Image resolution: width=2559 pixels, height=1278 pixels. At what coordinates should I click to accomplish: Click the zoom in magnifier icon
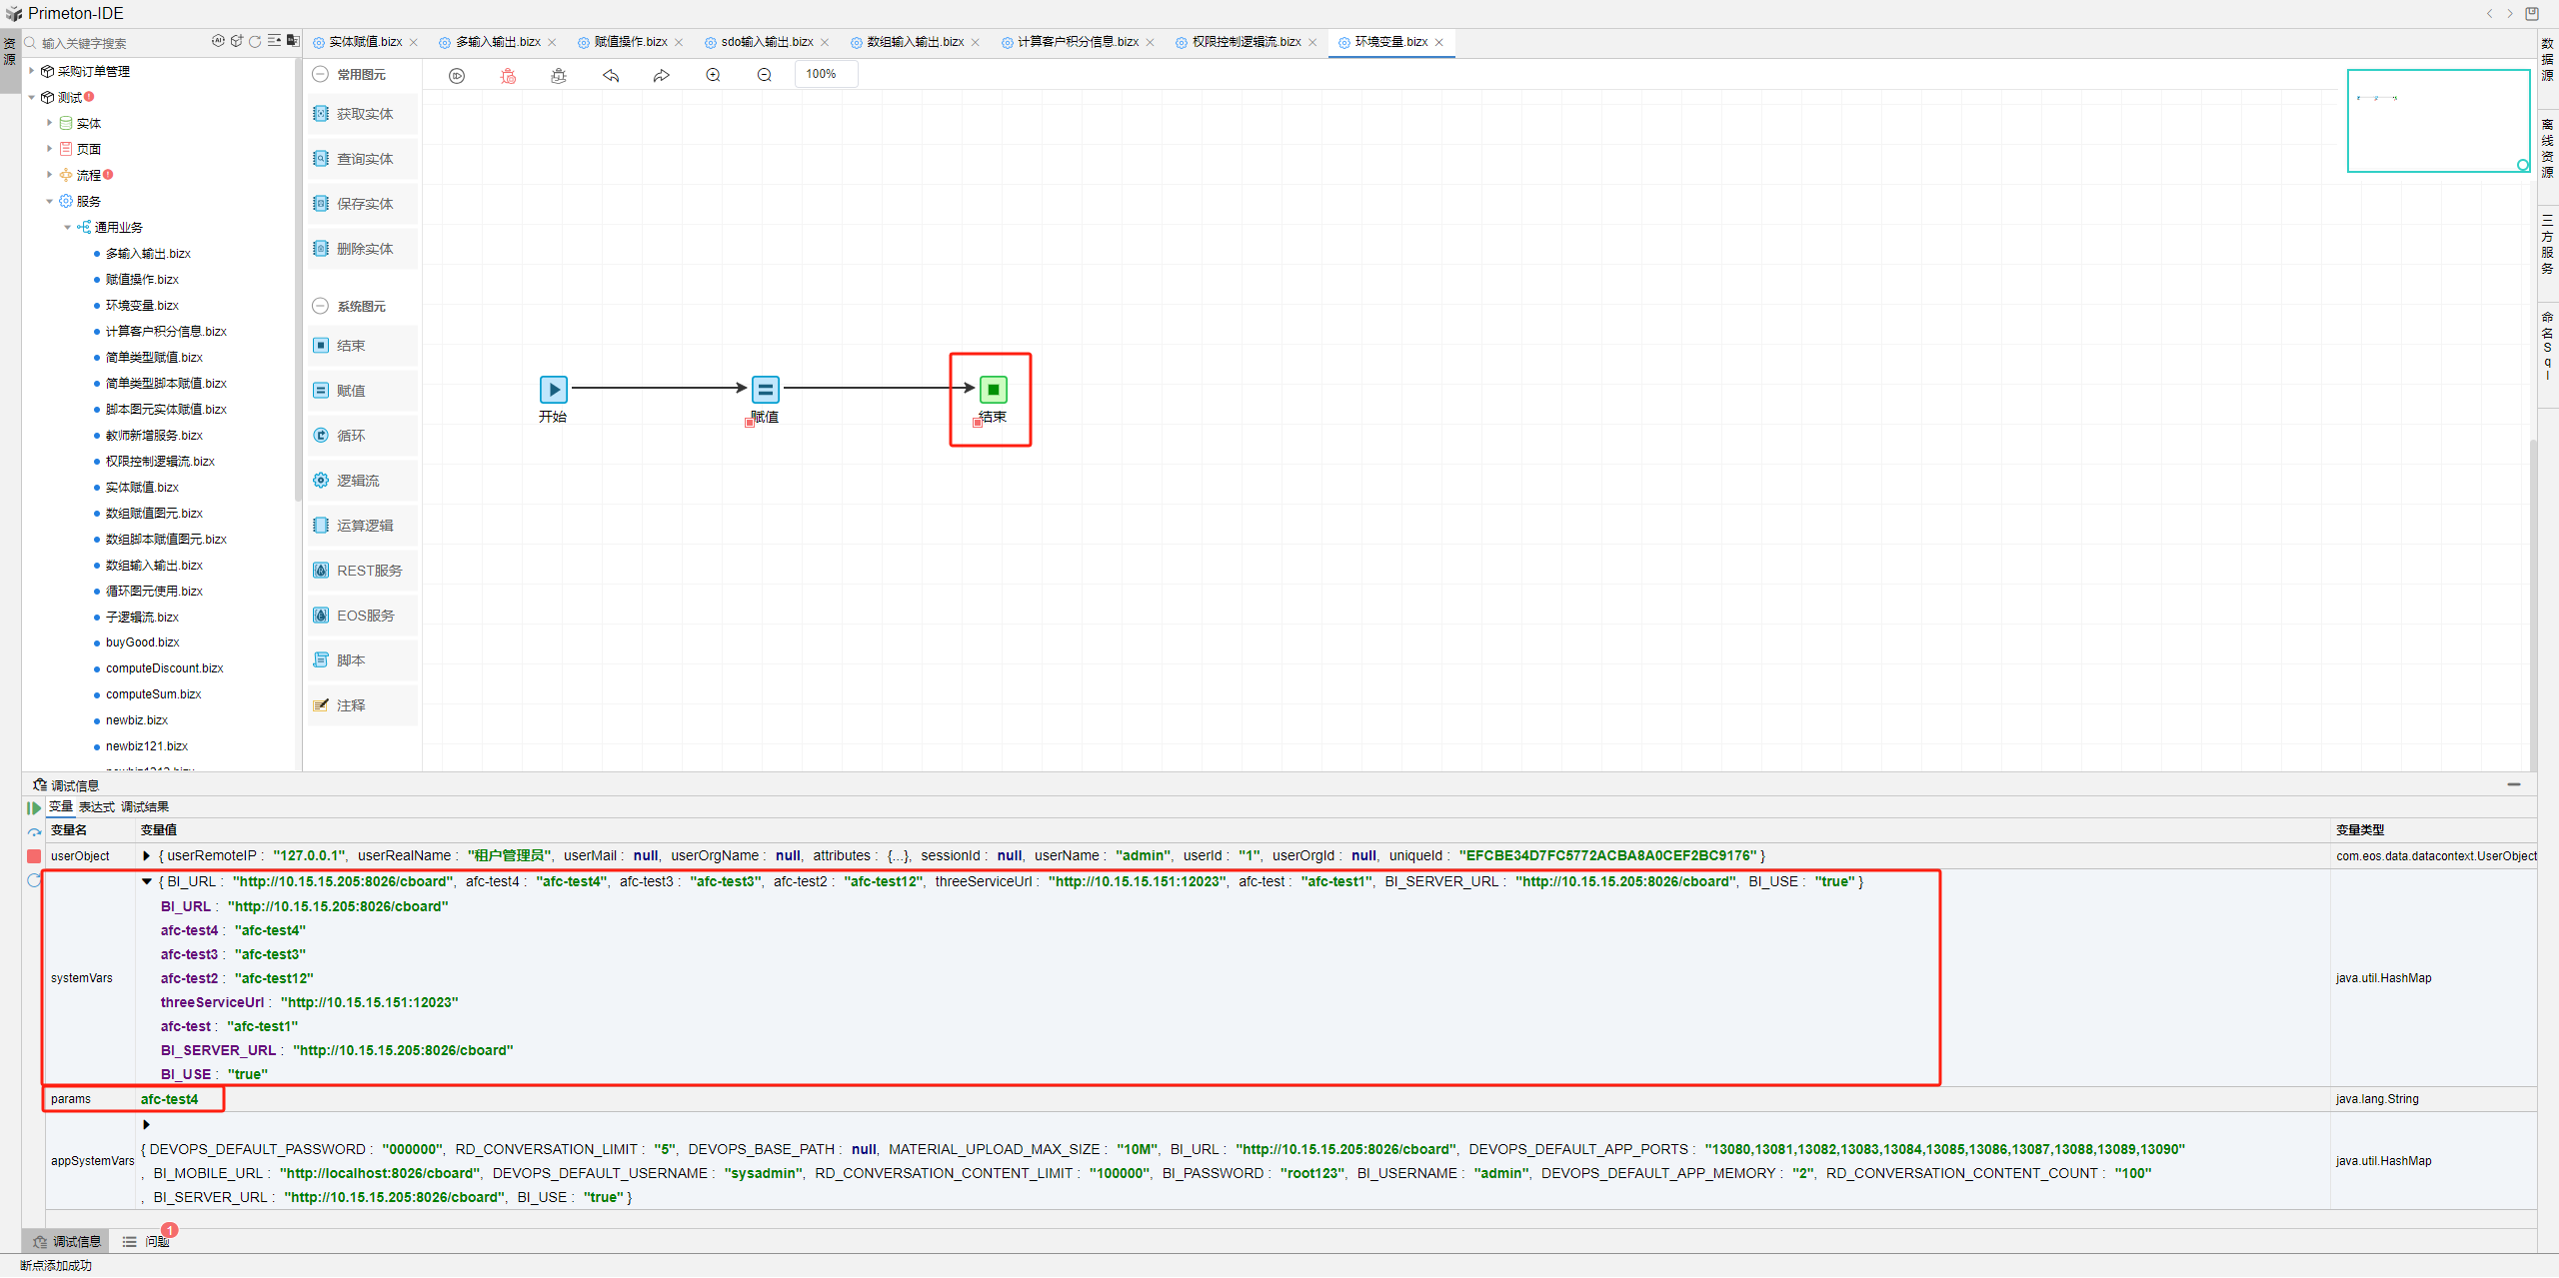click(713, 76)
